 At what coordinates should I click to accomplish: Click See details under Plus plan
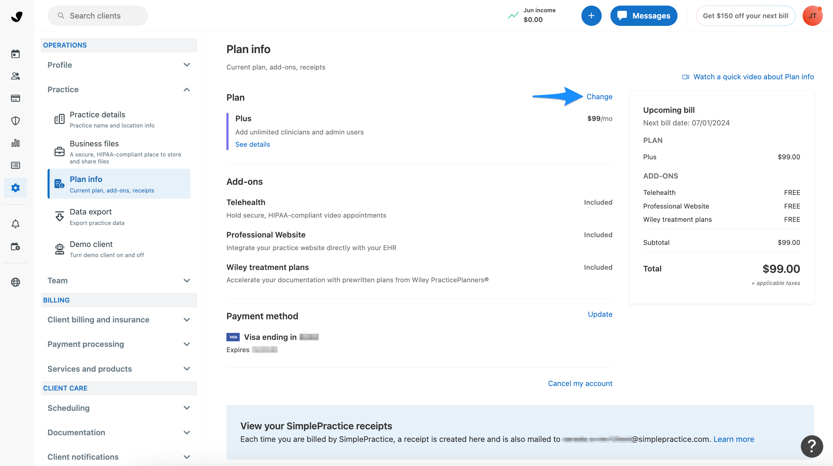[253, 144]
